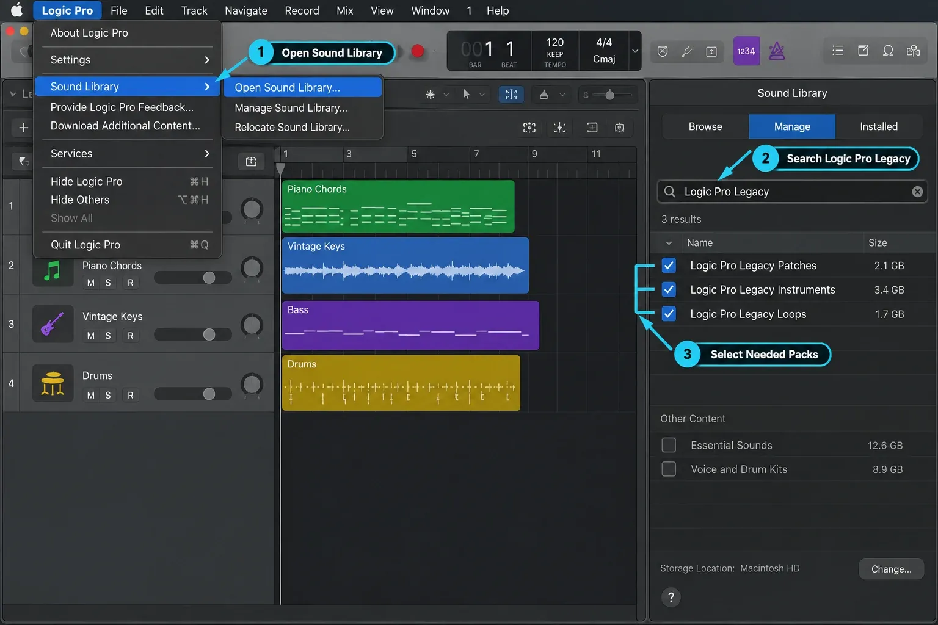Adjust the Drums volume slider

193,394
